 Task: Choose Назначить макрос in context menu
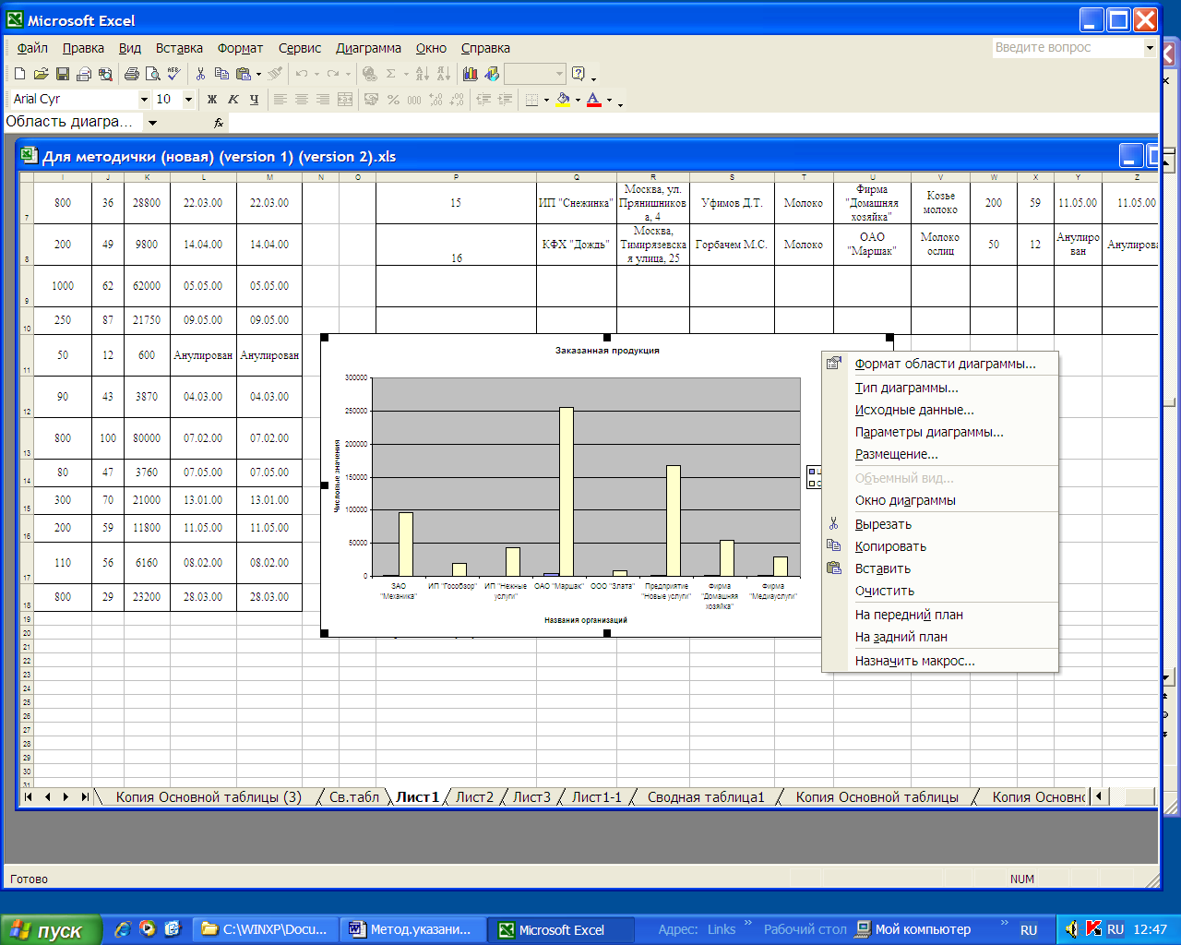tap(939, 661)
